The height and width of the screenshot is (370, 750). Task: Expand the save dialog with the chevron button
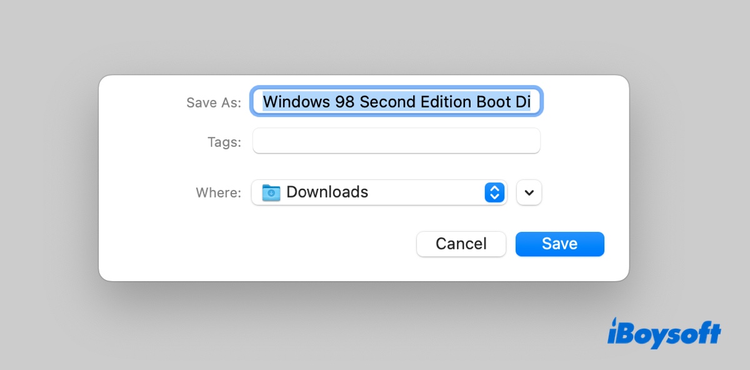coord(529,192)
